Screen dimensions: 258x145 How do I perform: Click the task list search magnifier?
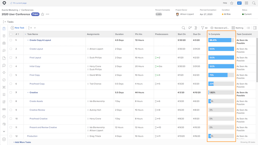tap(183, 28)
